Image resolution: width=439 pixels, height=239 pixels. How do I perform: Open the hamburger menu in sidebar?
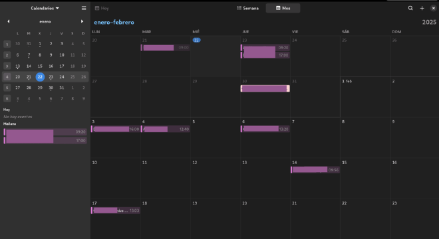pyautogui.click(x=84, y=8)
